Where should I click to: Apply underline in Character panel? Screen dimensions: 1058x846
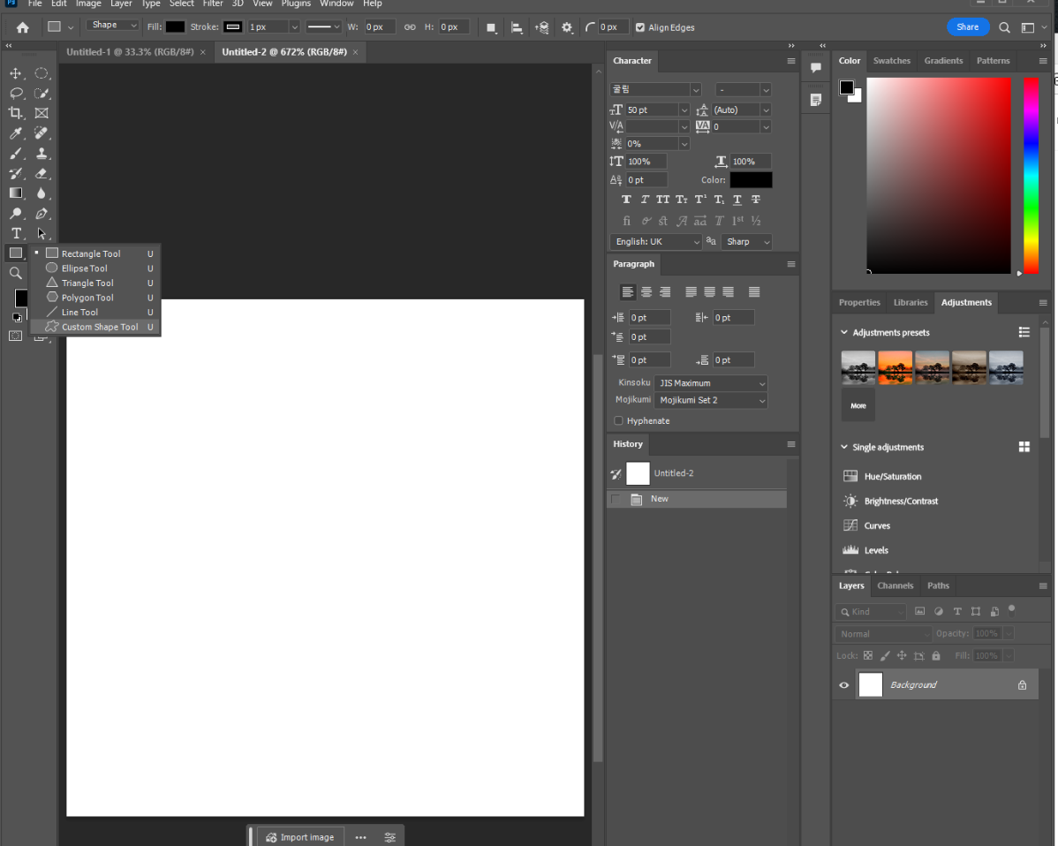[737, 200]
